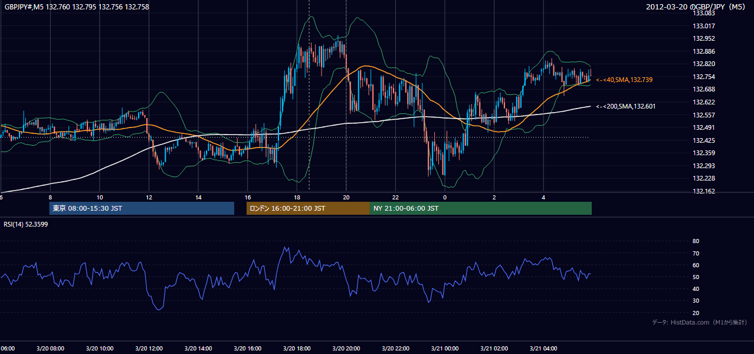Click RSI scale value 40
The height and width of the screenshot is (354, 754).
pos(696,289)
